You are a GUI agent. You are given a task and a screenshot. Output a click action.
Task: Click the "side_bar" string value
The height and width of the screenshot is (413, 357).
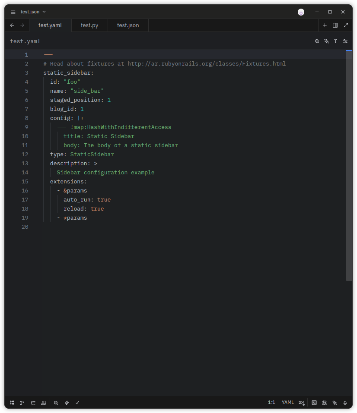click(87, 91)
